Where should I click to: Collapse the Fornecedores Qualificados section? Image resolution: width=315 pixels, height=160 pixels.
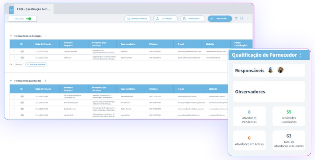[11, 81]
